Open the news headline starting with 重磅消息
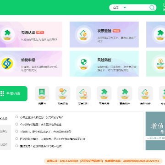The width and height of the screenshot is (165, 165). click(x=41, y=146)
